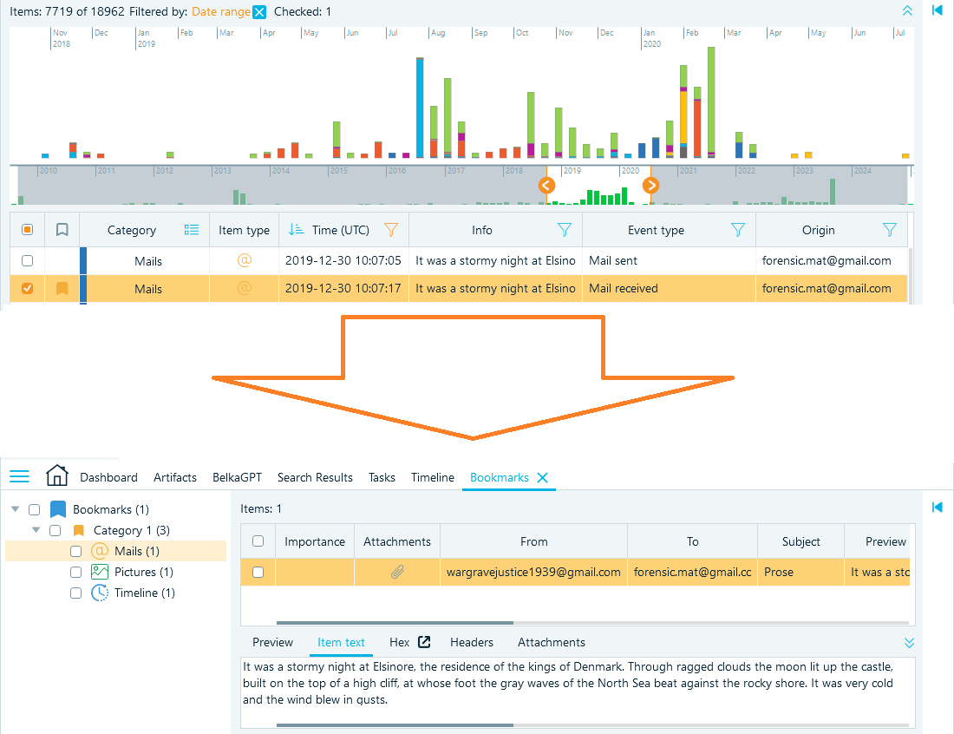Select the Pictures (1) tree item
The image size is (954, 734).
(144, 572)
